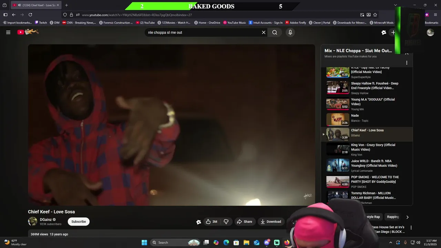Open File Explorer from taskbar

coord(246,242)
